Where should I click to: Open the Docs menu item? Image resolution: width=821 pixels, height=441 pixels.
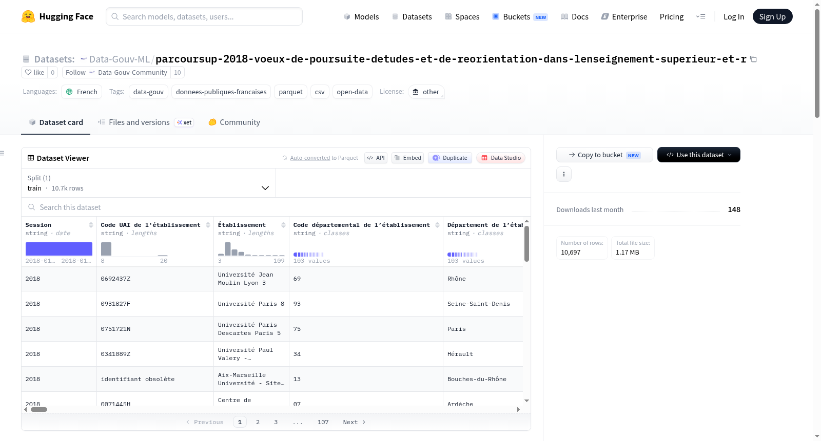coord(574,16)
